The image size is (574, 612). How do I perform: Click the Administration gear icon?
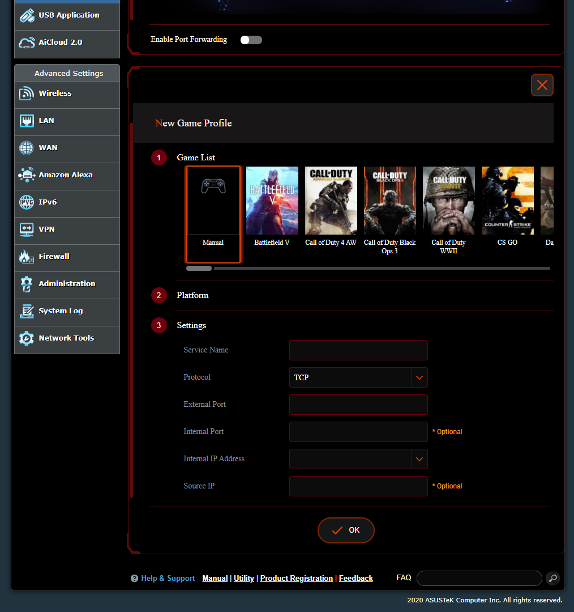click(x=27, y=284)
